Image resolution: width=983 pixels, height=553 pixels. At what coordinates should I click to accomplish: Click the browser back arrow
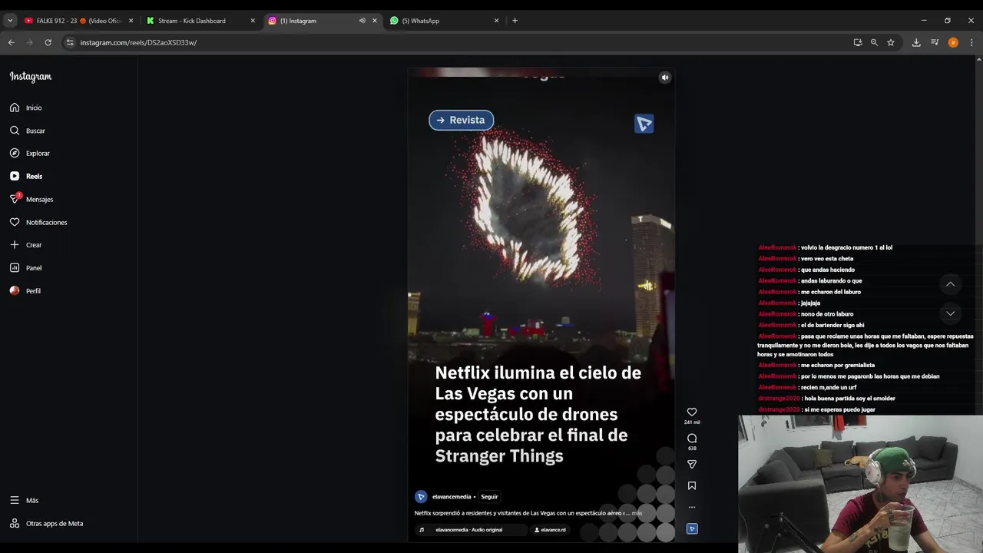(11, 42)
